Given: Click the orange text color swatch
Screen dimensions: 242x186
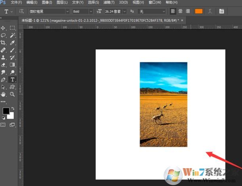Looking at the screenshot, I should coord(198,12).
